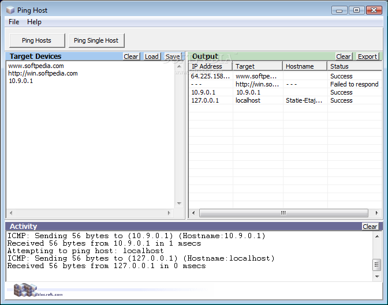The width and height of the screenshot is (388, 305).
Task: Click Target Devices horizontal scroll left arrow
Action: [x=11, y=213]
